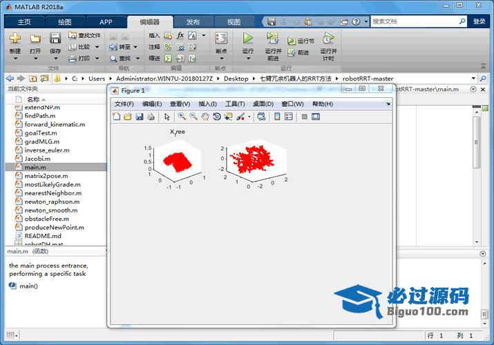Open Figure 1 插入(I) menu
The width and height of the screenshot is (494, 345).
[x=207, y=104]
